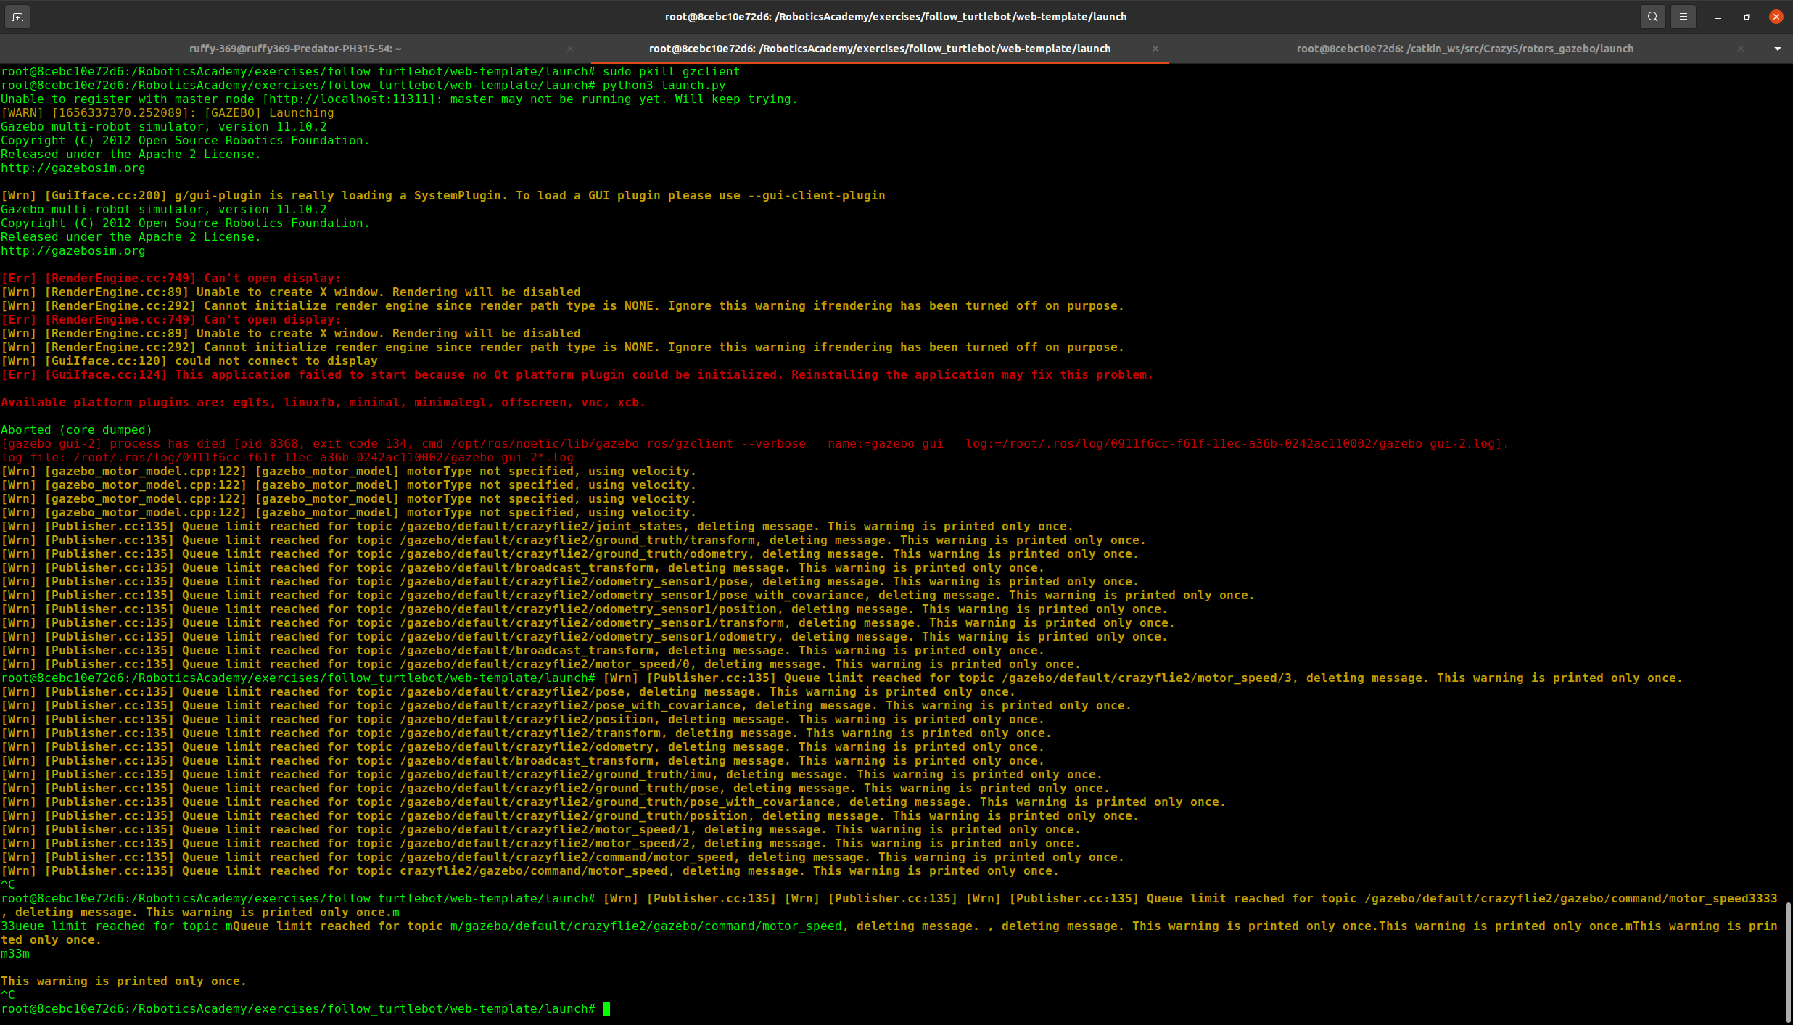This screenshot has height=1025, width=1793.
Task: Expand the tab list dropdown arrow
Action: [1778, 49]
